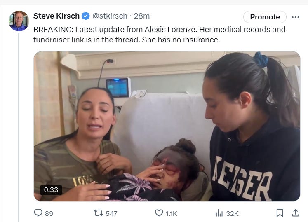This screenshot has width=308, height=222.
Task: Click the 89 replies count
Action: tap(49, 213)
